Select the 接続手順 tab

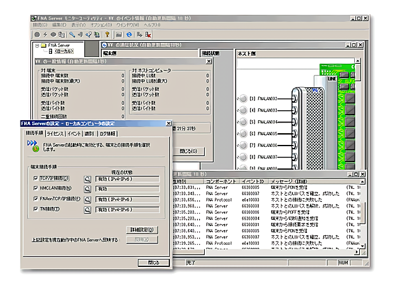(34, 133)
